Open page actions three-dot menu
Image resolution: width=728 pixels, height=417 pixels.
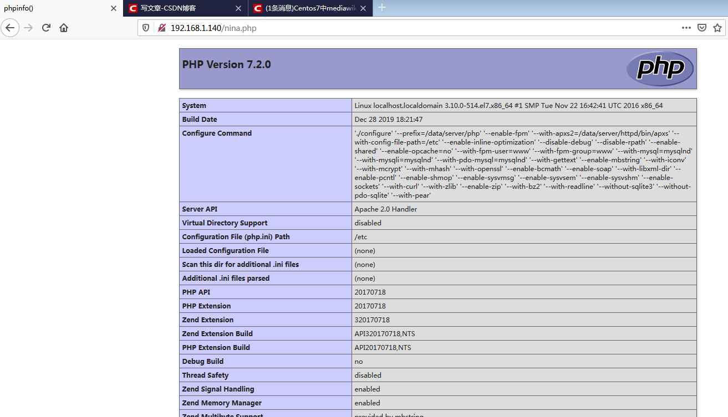pos(686,28)
